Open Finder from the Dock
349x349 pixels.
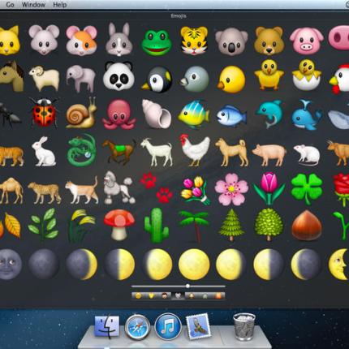(107, 326)
